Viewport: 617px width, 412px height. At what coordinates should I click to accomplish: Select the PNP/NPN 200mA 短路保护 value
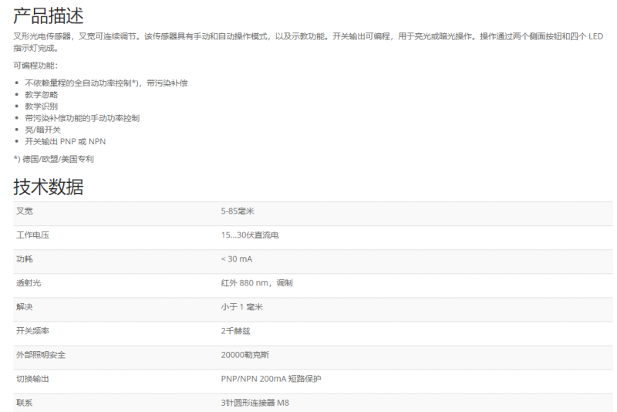tap(271, 379)
